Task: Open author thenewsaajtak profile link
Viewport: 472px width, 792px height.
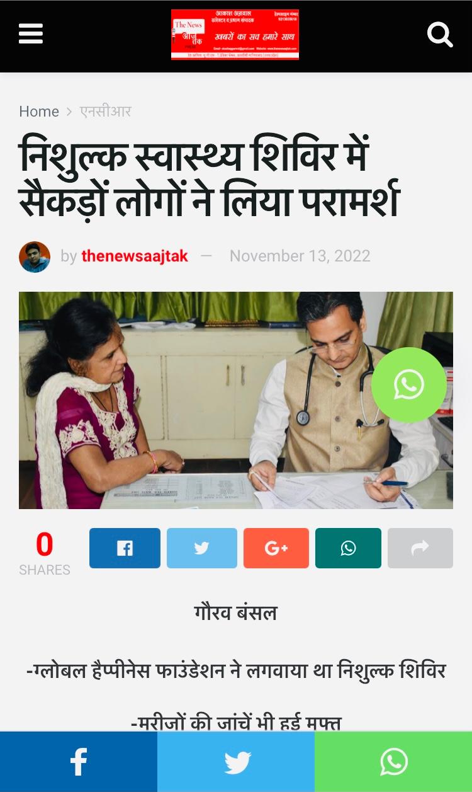Action: (135, 256)
